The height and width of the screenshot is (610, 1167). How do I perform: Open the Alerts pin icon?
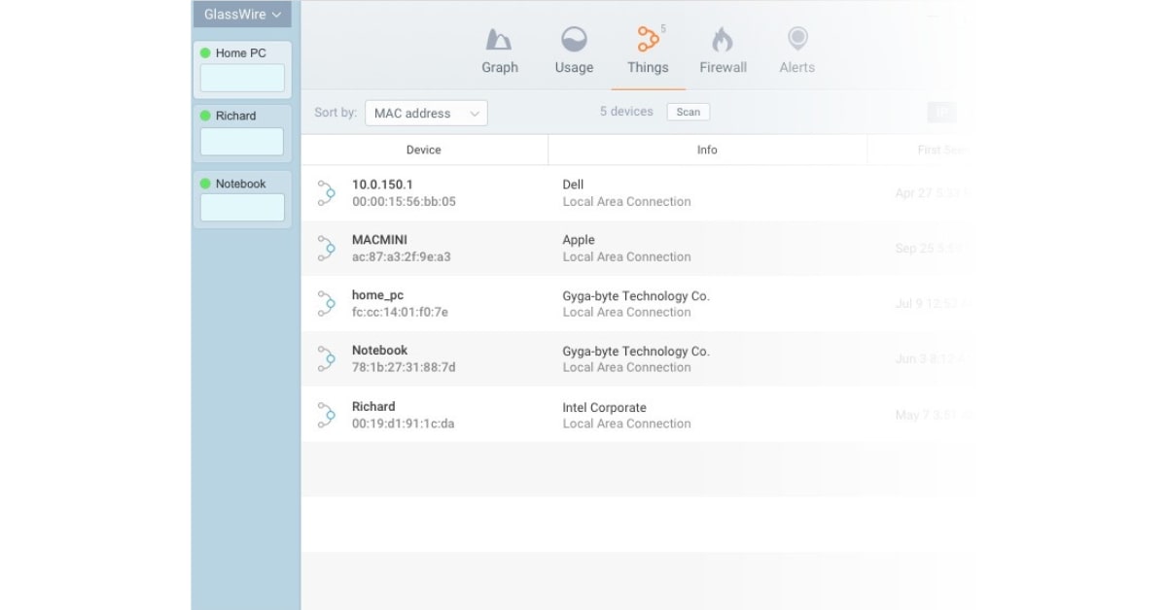(796, 40)
